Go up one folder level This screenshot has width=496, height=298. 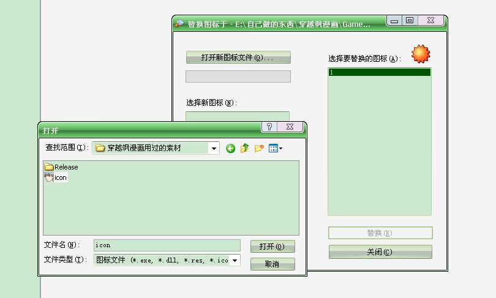point(244,148)
